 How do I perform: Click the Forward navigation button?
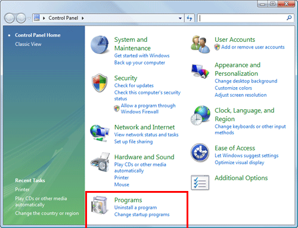click(x=21, y=18)
